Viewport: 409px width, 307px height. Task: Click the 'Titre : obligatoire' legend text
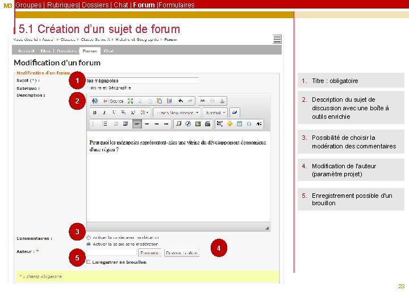tap(335, 81)
